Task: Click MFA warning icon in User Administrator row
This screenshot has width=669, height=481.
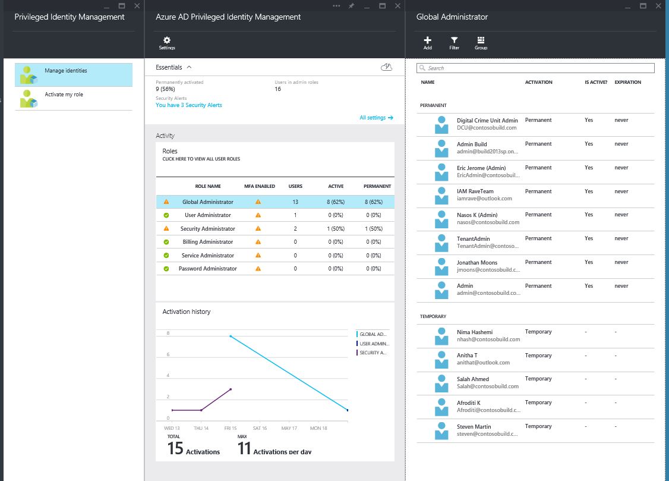Action: [x=258, y=215]
